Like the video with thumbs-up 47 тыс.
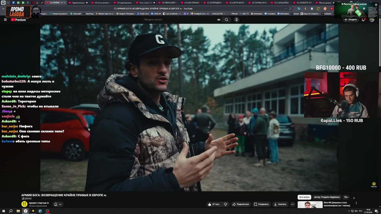Viewport: 381px width, 214px height. click(214, 204)
